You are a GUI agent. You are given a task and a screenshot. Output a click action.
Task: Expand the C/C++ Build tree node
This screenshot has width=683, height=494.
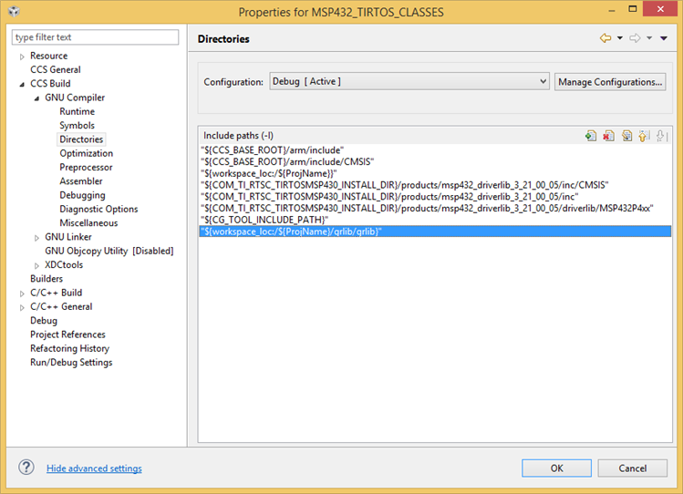click(22, 293)
